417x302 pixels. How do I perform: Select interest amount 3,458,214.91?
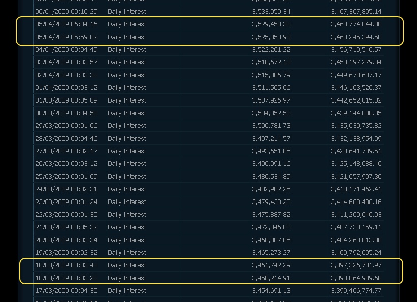pos(271,278)
